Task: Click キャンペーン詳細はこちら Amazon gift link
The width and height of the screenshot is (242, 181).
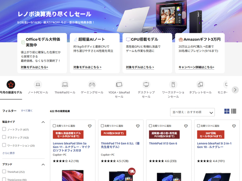Action: click(196, 67)
